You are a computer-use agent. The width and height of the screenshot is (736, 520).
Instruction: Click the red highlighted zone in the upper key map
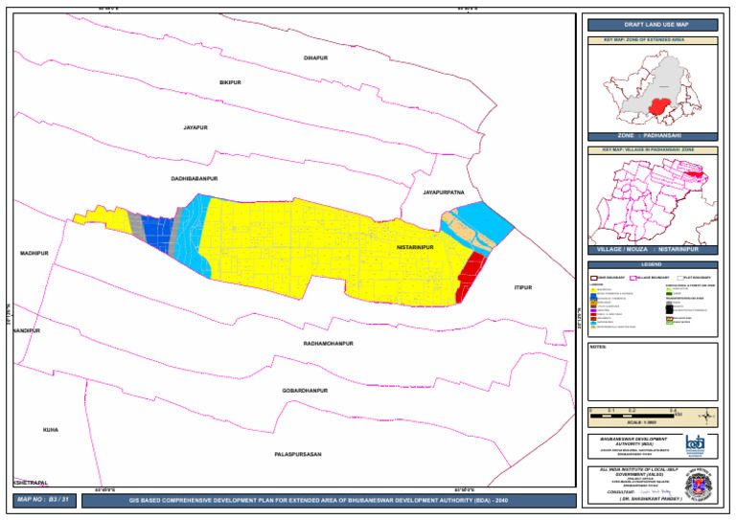tap(659, 107)
